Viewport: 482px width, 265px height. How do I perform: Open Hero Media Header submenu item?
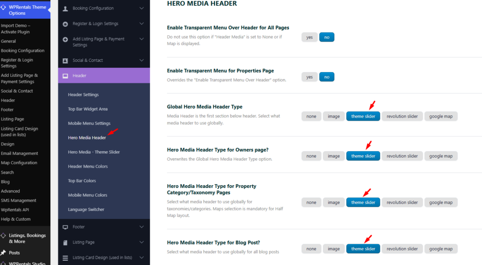[87, 138]
